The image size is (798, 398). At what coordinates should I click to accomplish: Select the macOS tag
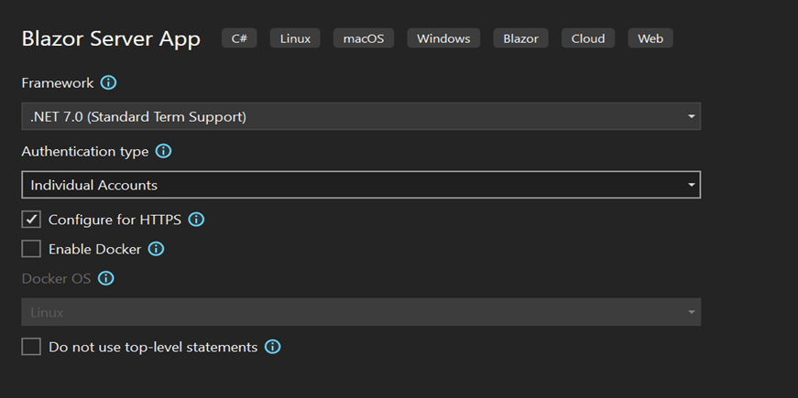pos(364,38)
